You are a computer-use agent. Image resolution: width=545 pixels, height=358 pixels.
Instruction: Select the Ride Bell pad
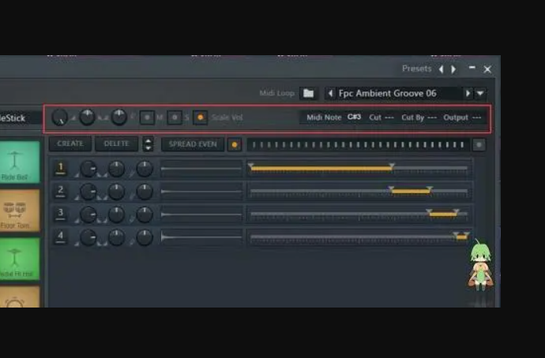click(x=20, y=162)
